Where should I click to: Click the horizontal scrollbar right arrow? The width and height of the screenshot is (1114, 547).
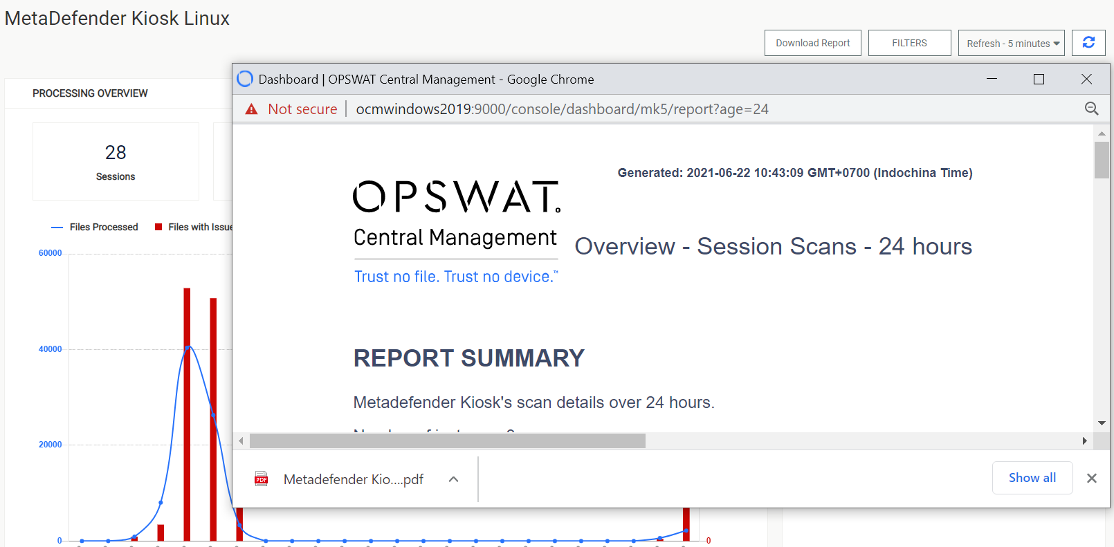(x=1084, y=441)
